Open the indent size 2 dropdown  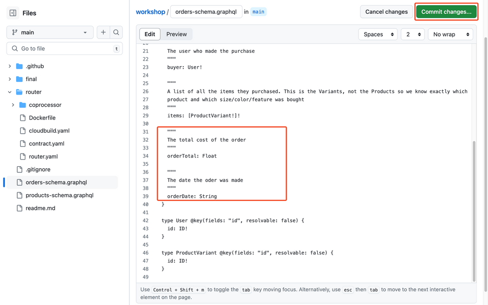pyautogui.click(x=413, y=34)
